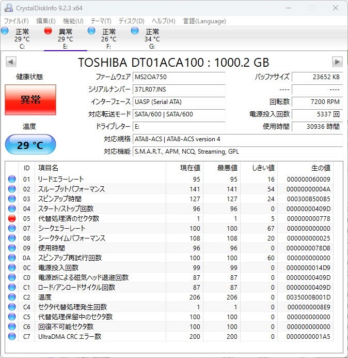Click status orb of attribute 09 使用時間
Image resolution: width=348 pixels, height=358 pixels.
point(12,248)
